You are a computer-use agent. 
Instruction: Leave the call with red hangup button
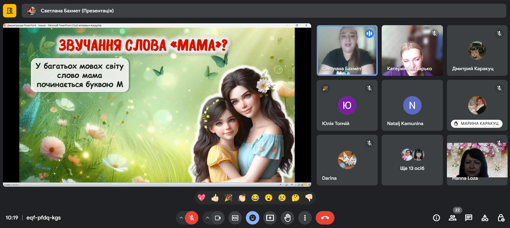pos(325,218)
